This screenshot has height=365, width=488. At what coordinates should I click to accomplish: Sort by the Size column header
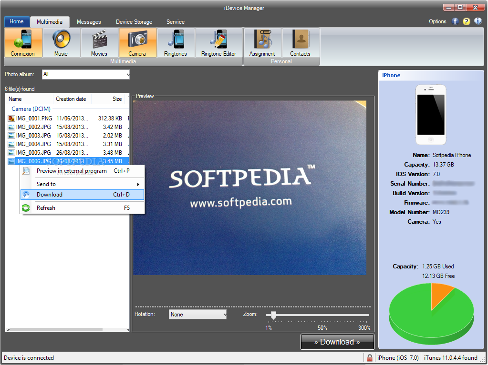pyautogui.click(x=108, y=99)
